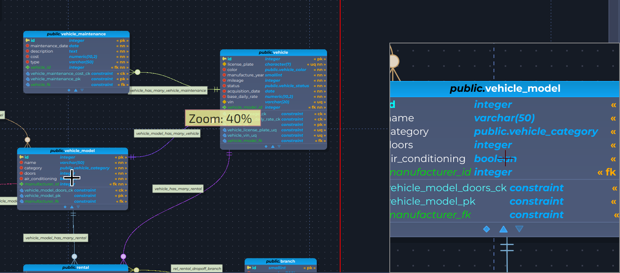Click the base_daily_rate column in public.vehicle

[273, 96]
